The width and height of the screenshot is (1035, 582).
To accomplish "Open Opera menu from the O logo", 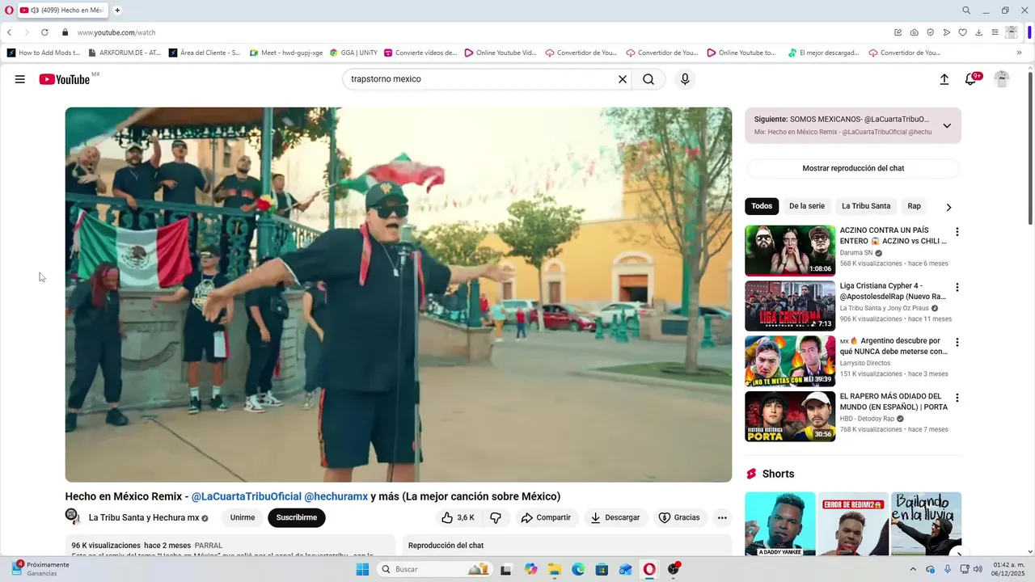I will 9,11.
